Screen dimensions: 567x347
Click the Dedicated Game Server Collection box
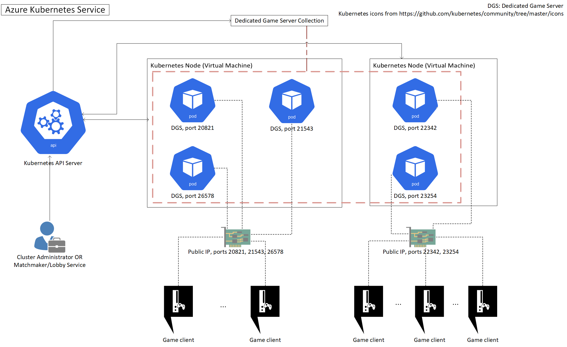pyautogui.click(x=279, y=21)
